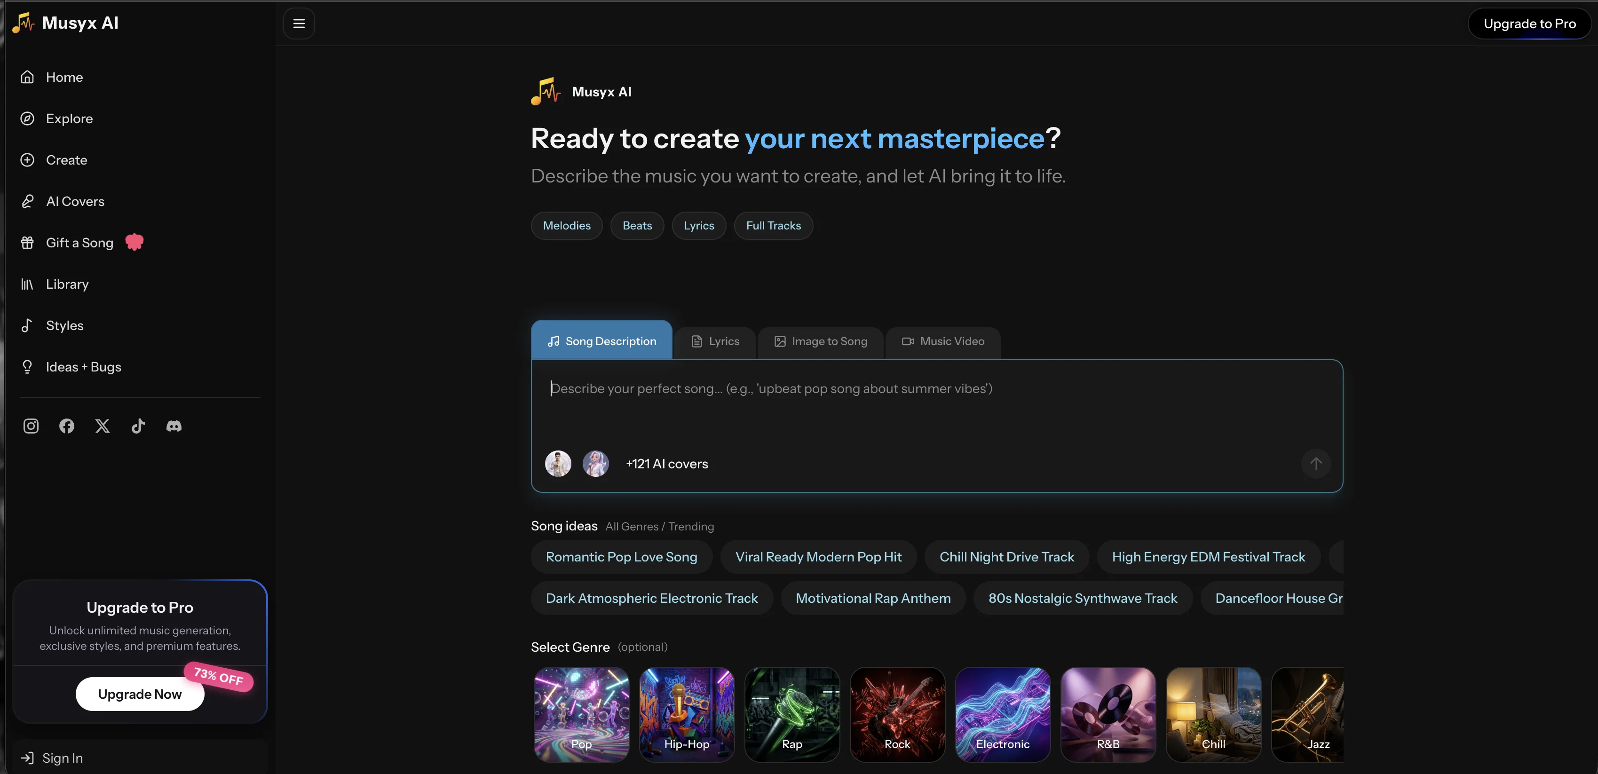Click Upgrade to Pro header button
Image resolution: width=1598 pixels, height=774 pixels.
tap(1529, 24)
